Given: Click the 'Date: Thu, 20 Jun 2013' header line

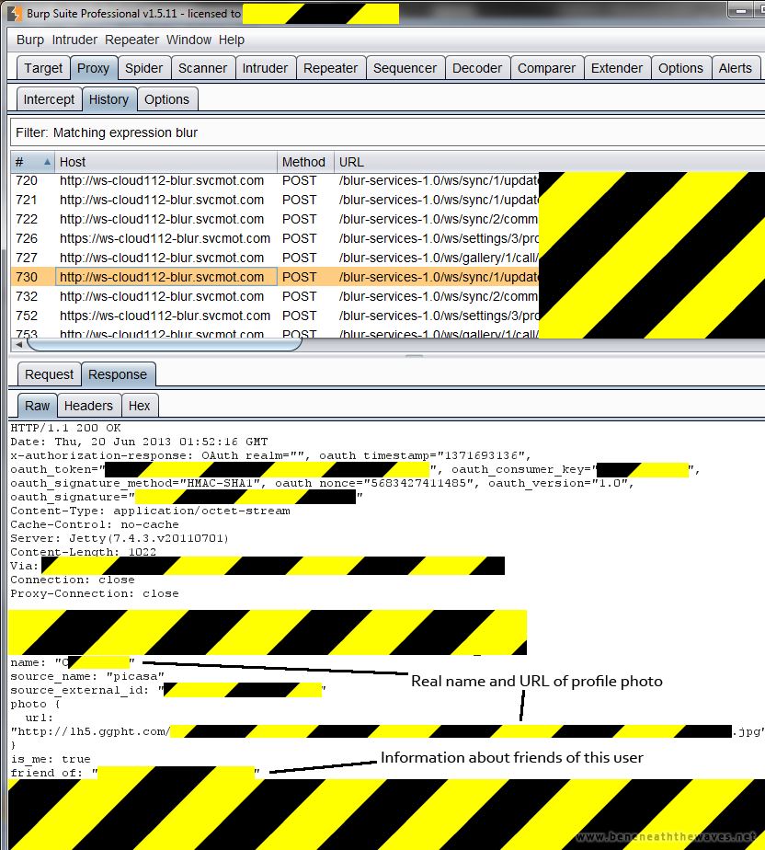Looking at the screenshot, I should tap(139, 442).
